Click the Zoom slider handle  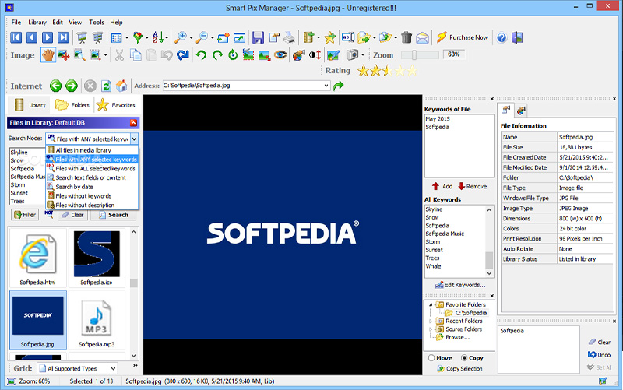tap(414, 55)
